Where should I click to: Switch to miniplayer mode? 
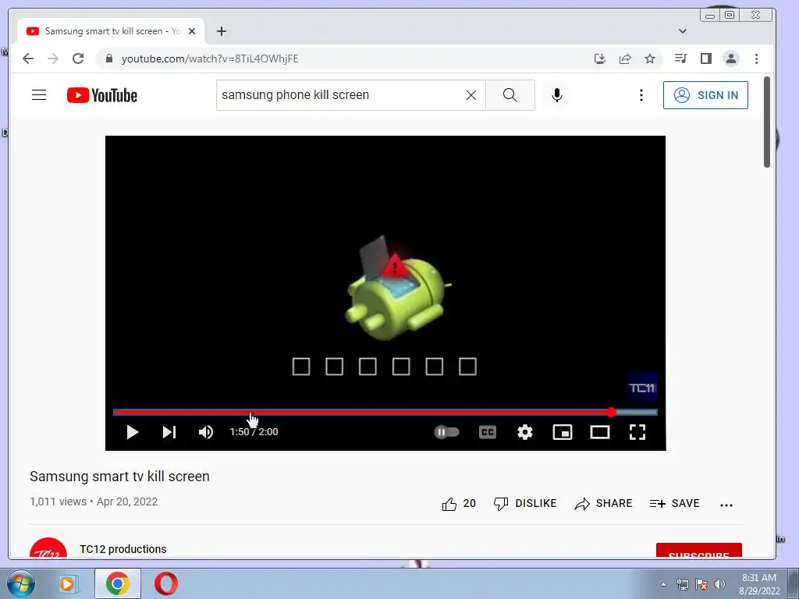563,432
